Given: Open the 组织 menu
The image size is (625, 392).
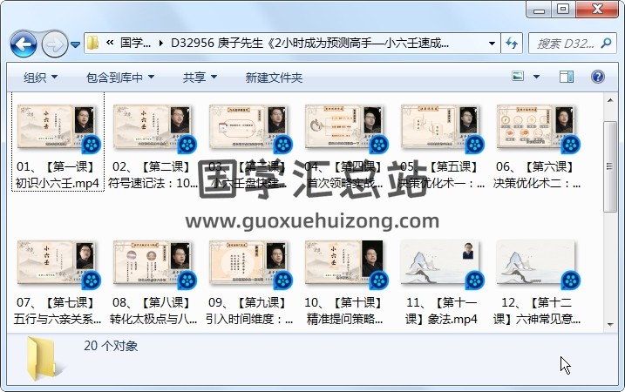Looking at the screenshot, I should point(40,78).
